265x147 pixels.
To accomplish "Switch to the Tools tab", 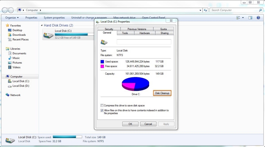I will point(125,33).
